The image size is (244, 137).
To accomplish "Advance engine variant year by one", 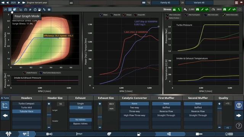I will 19,3.
